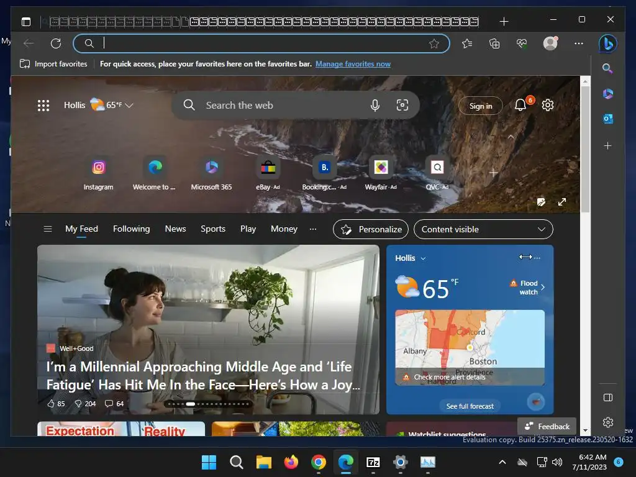Image resolution: width=636 pixels, height=477 pixels.
Task: Click the profile avatar icon
Action: [x=550, y=43]
